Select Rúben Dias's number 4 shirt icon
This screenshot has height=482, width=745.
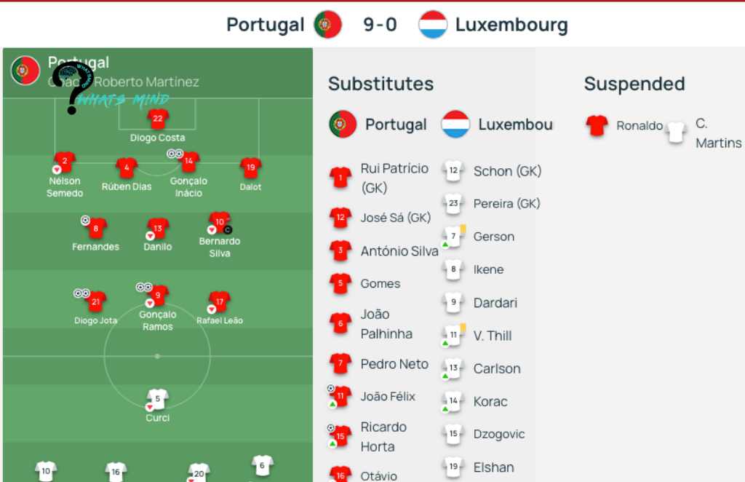point(127,168)
